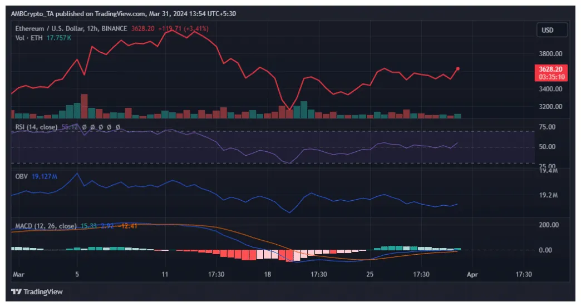This screenshot has width=581, height=307.
Task: Click the 5 date label on time axis
Action: (x=77, y=274)
